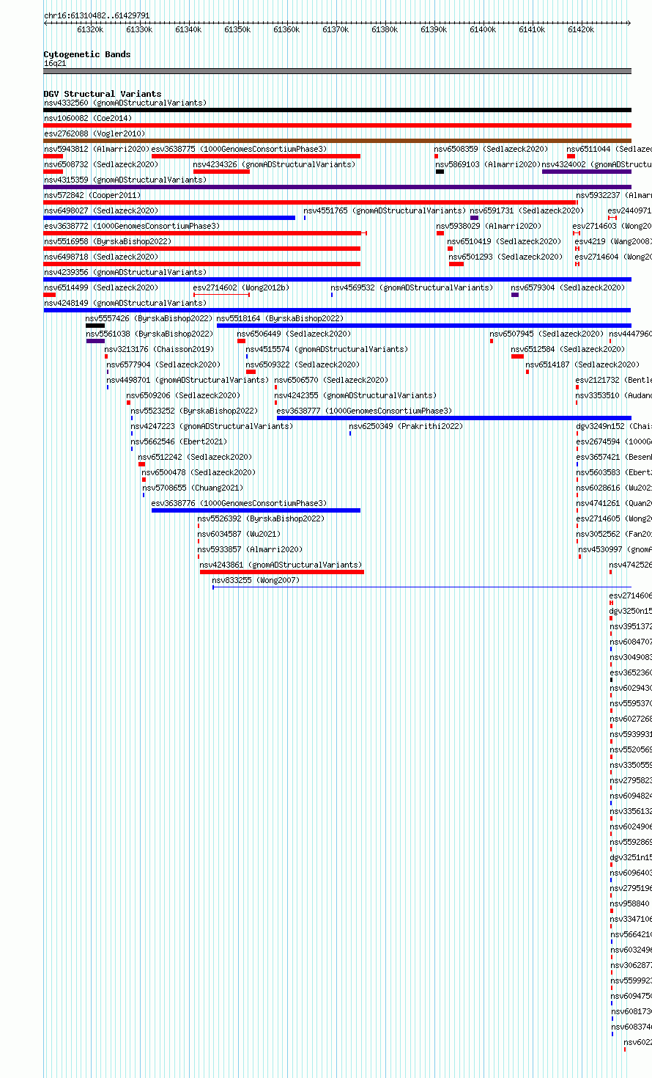Viewport: 652px width, 1078px height.
Task: Select esv3638772 variant label
Action: 132,226
